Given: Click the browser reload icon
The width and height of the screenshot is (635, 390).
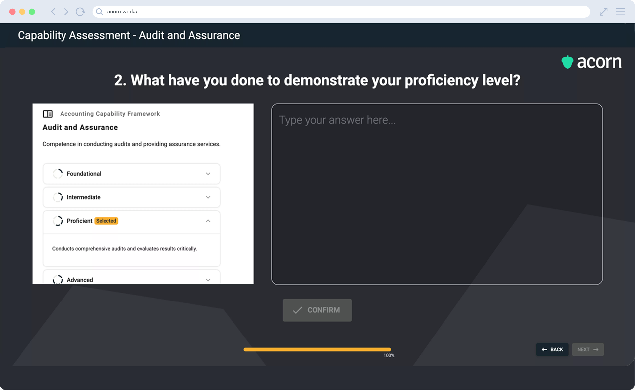Looking at the screenshot, I should pos(80,12).
